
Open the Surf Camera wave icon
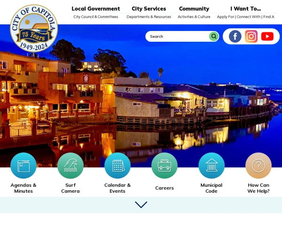[x=70, y=165]
